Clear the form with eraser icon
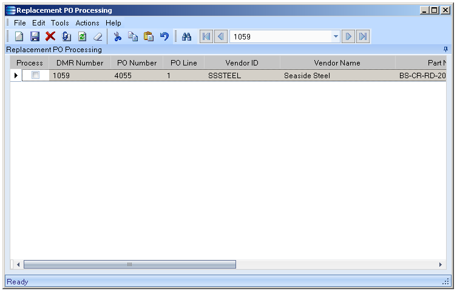Image resolution: width=457 pixels, height=291 pixels. (x=98, y=36)
